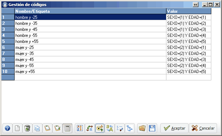Click the window icon beside Gestión de códigos
This screenshot has width=222, height=136.
(x=5, y=5)
